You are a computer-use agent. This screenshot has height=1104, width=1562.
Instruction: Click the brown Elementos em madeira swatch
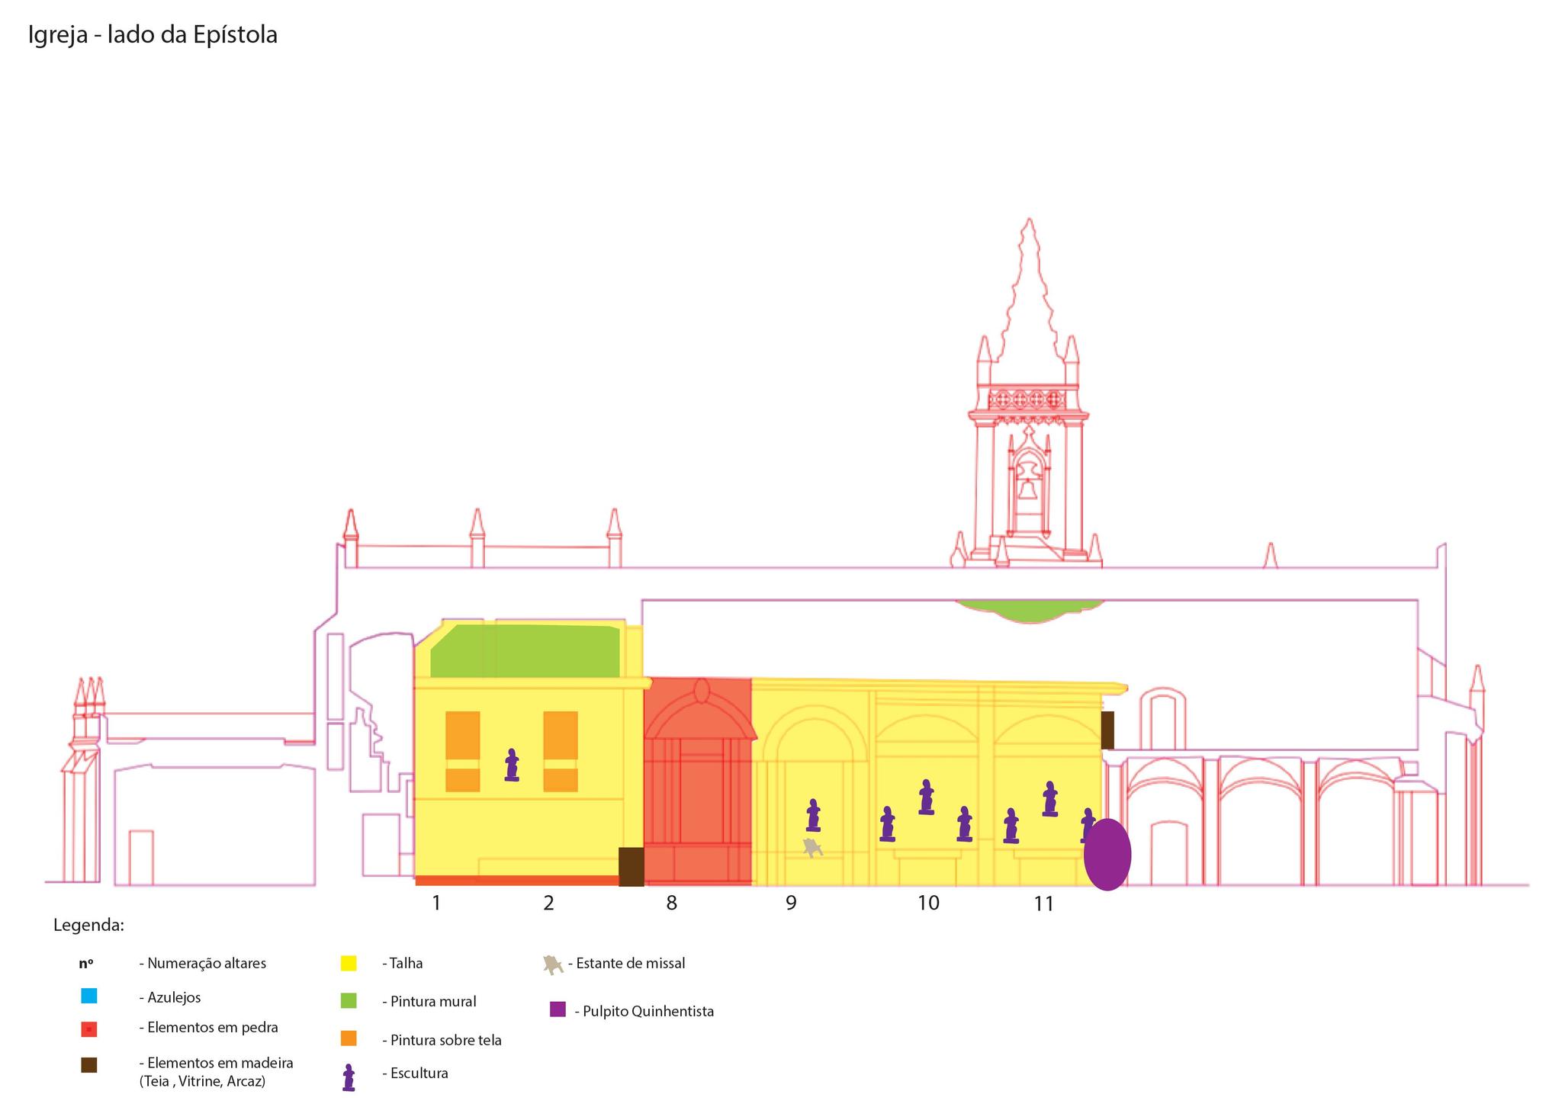tap(89, 1065)
